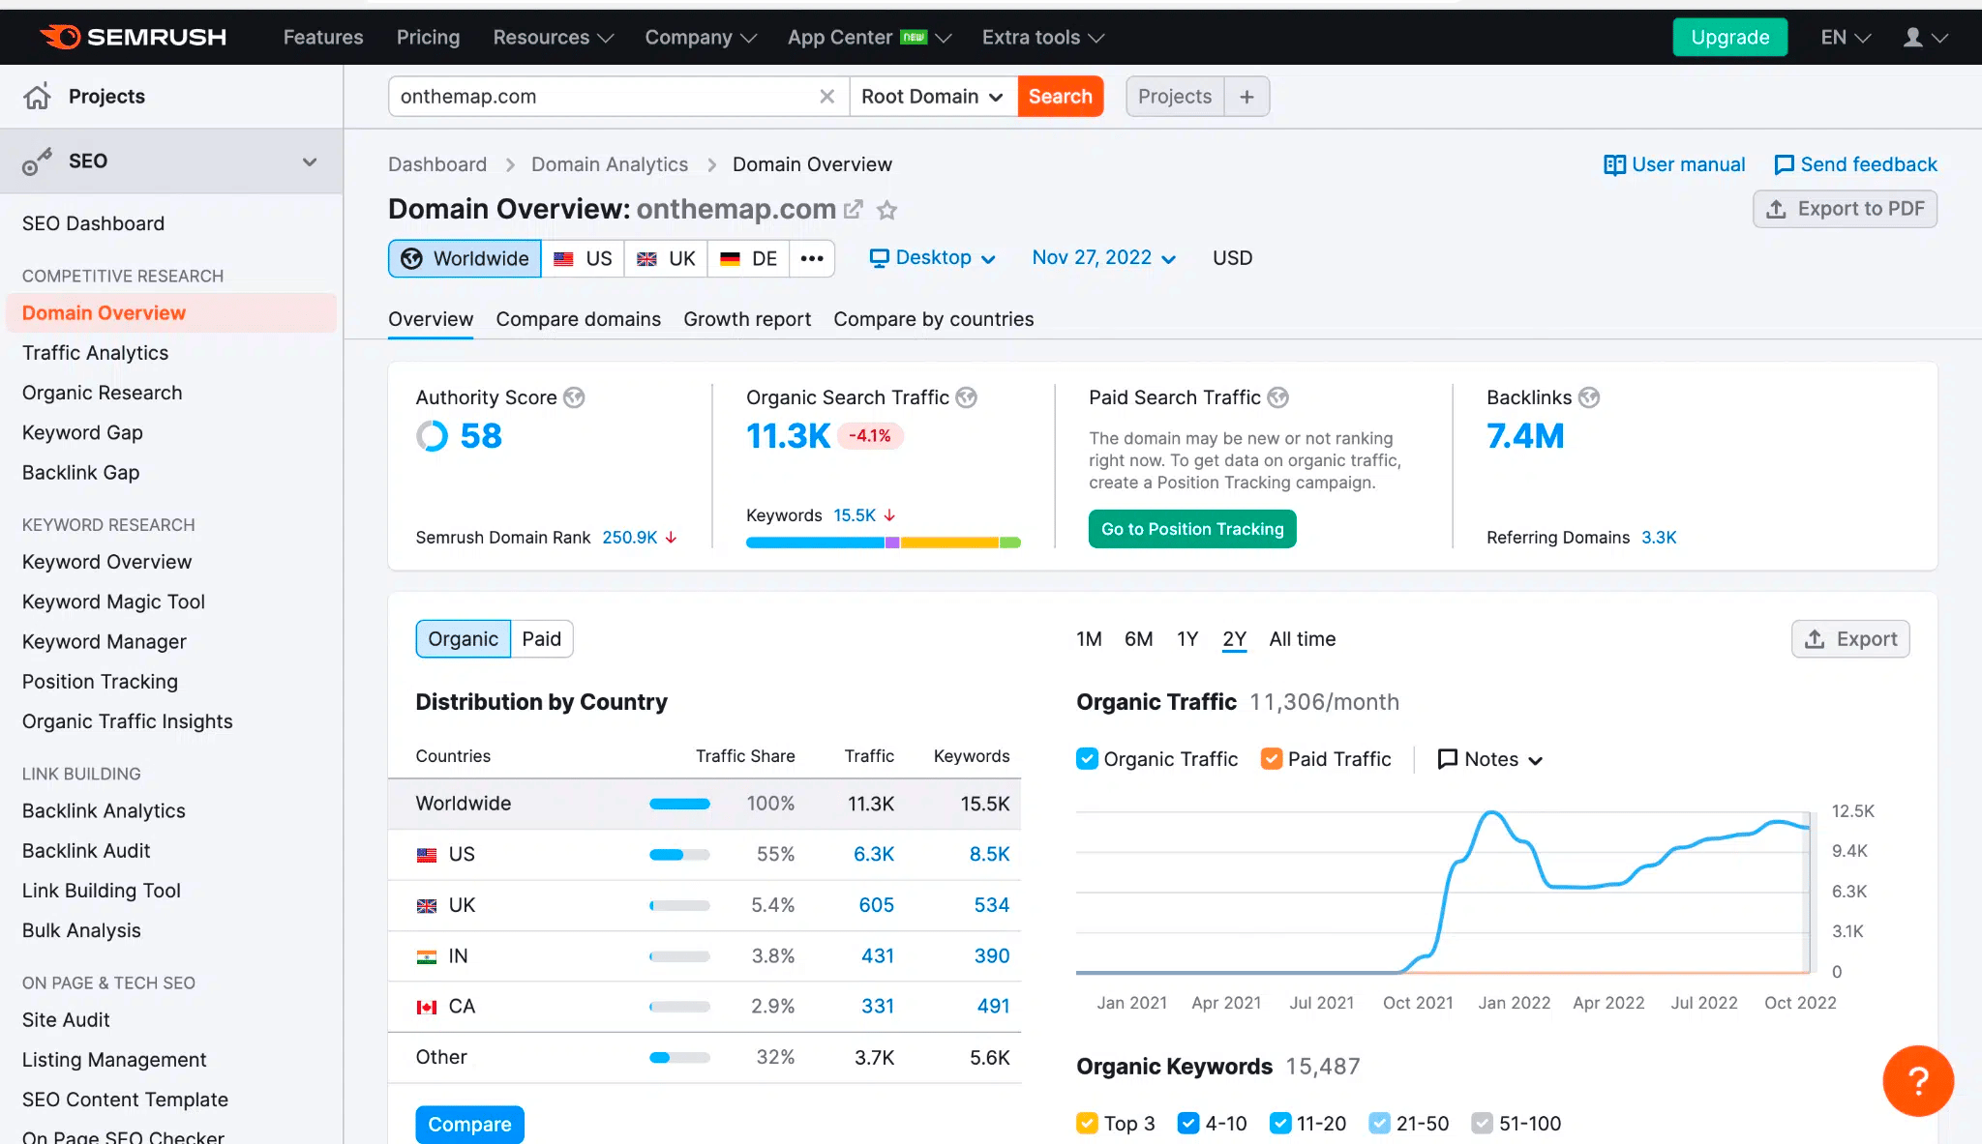This screenshot has width=1982, height=1144.
Task: Select Worldwide database button
Action: 465,258
